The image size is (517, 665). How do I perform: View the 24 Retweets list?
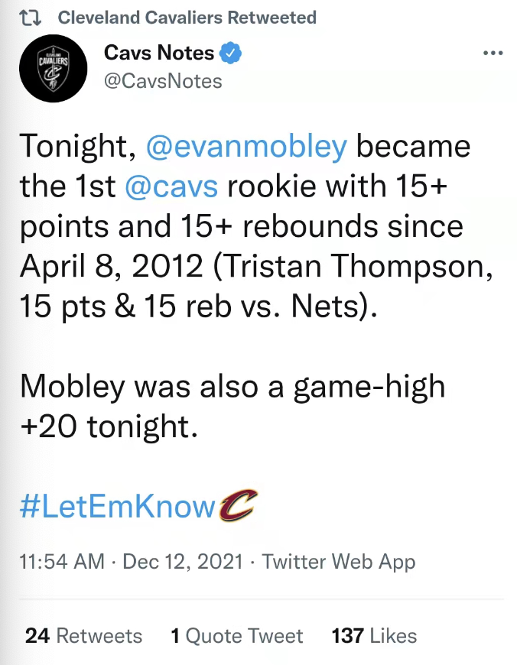83,636
